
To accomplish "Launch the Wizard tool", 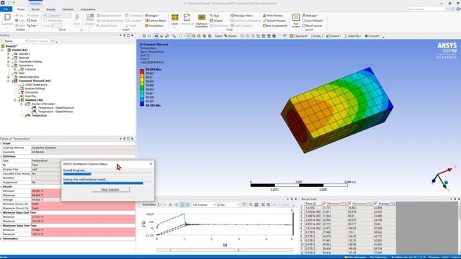I will pyautogui.click(x=216, y=21).
